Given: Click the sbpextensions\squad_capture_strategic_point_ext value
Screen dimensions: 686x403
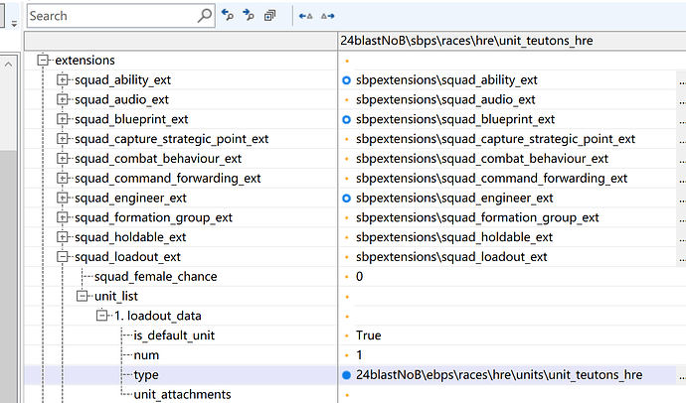Looking at the screenshot, I should (495, 139).
